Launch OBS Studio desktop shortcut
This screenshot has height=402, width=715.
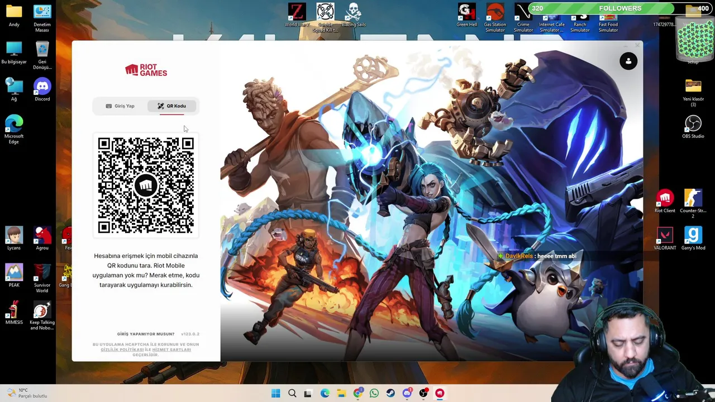click(693, 127)
